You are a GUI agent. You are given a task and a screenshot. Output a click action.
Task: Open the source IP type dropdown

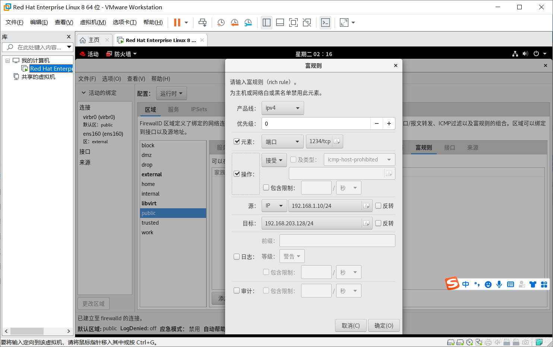pyautogui.click(x=274, y=206)
